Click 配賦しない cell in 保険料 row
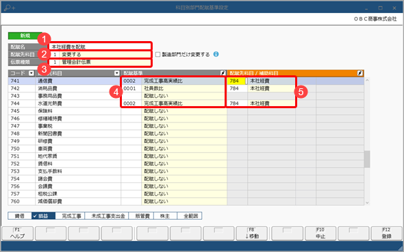 [184, 111]
